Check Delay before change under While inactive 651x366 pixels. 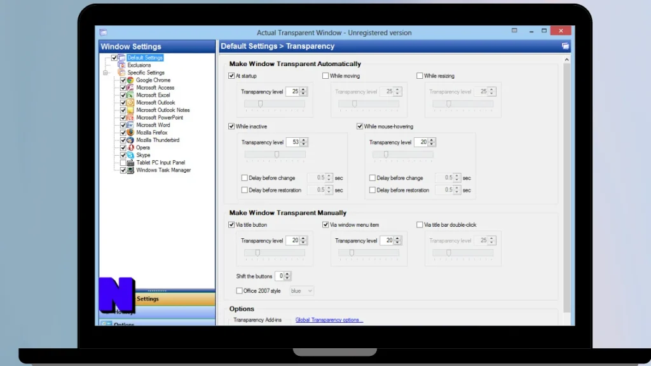tap(245, 178)
